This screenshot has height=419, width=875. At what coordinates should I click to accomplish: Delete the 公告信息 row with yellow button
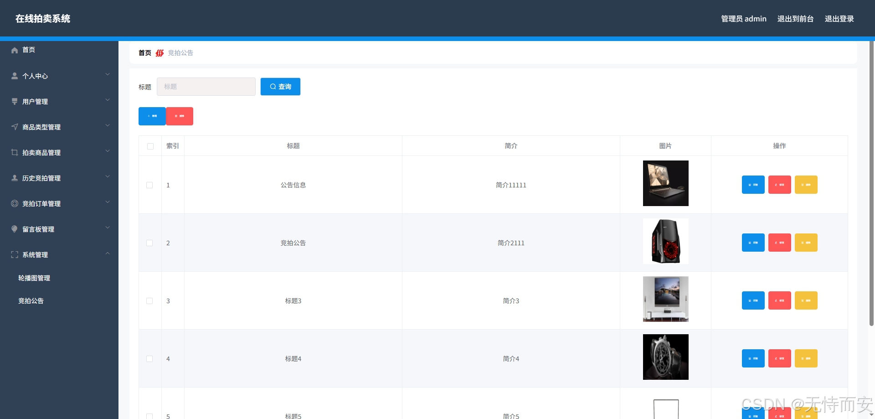[806, 185]
